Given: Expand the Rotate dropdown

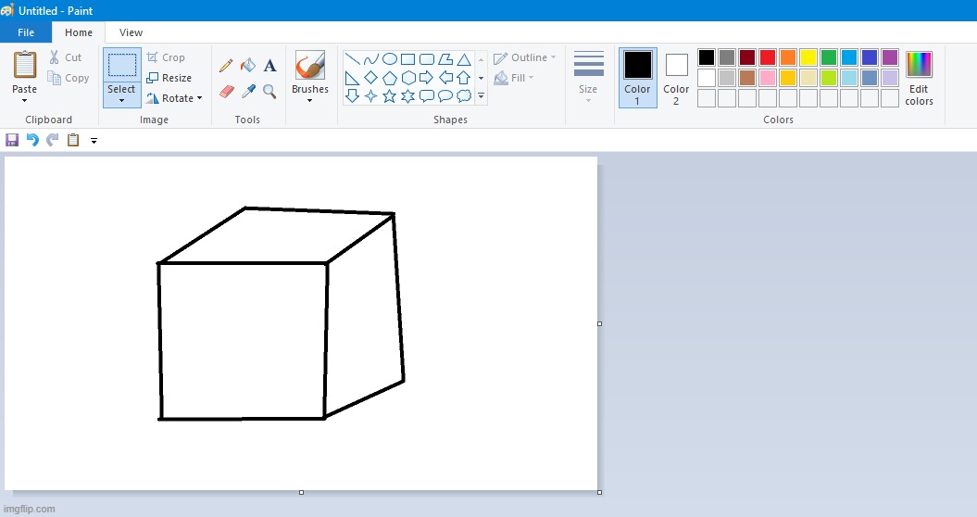Looking at the screenshot, I should point(199,98).
